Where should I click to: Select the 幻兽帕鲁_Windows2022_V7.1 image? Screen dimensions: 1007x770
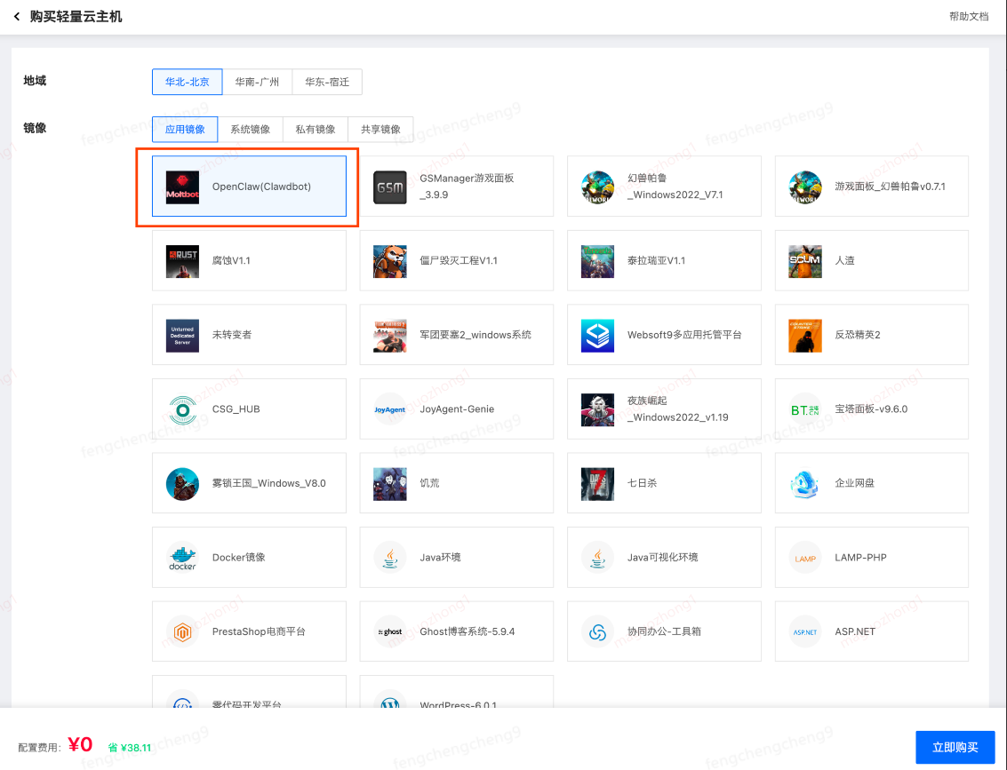click(x=664, y=187)
